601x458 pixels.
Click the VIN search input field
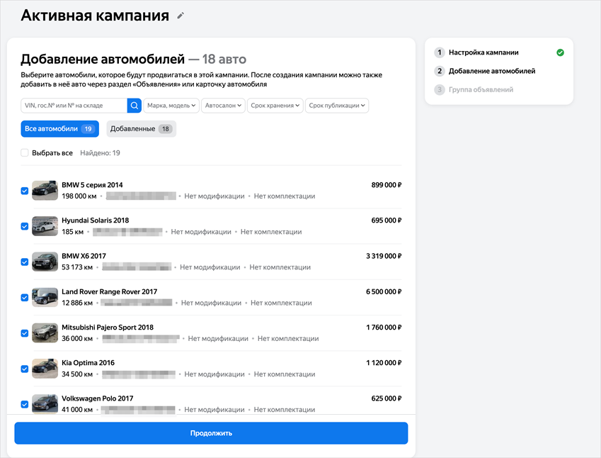point(74,106)
